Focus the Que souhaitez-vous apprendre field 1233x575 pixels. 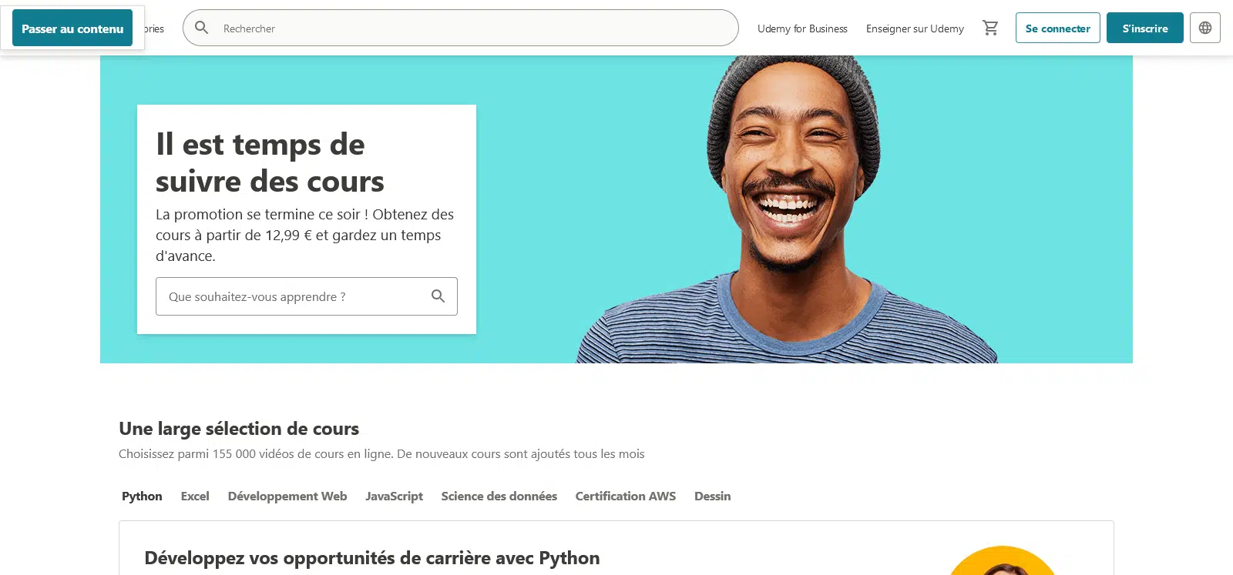click(307, 296)
